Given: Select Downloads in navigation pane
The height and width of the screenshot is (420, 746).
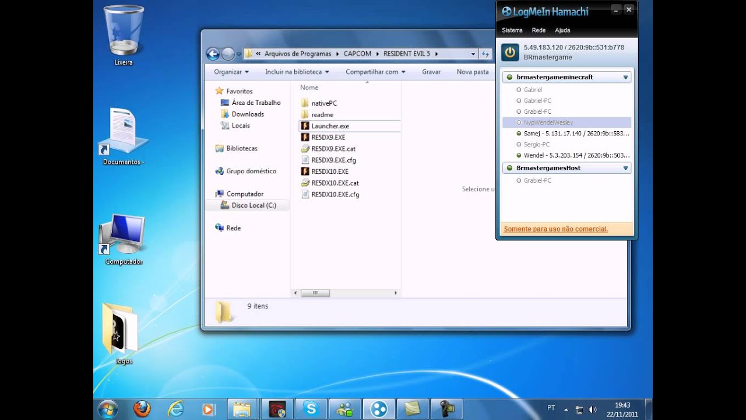Looking at the screenshot, I should [248, 114].
